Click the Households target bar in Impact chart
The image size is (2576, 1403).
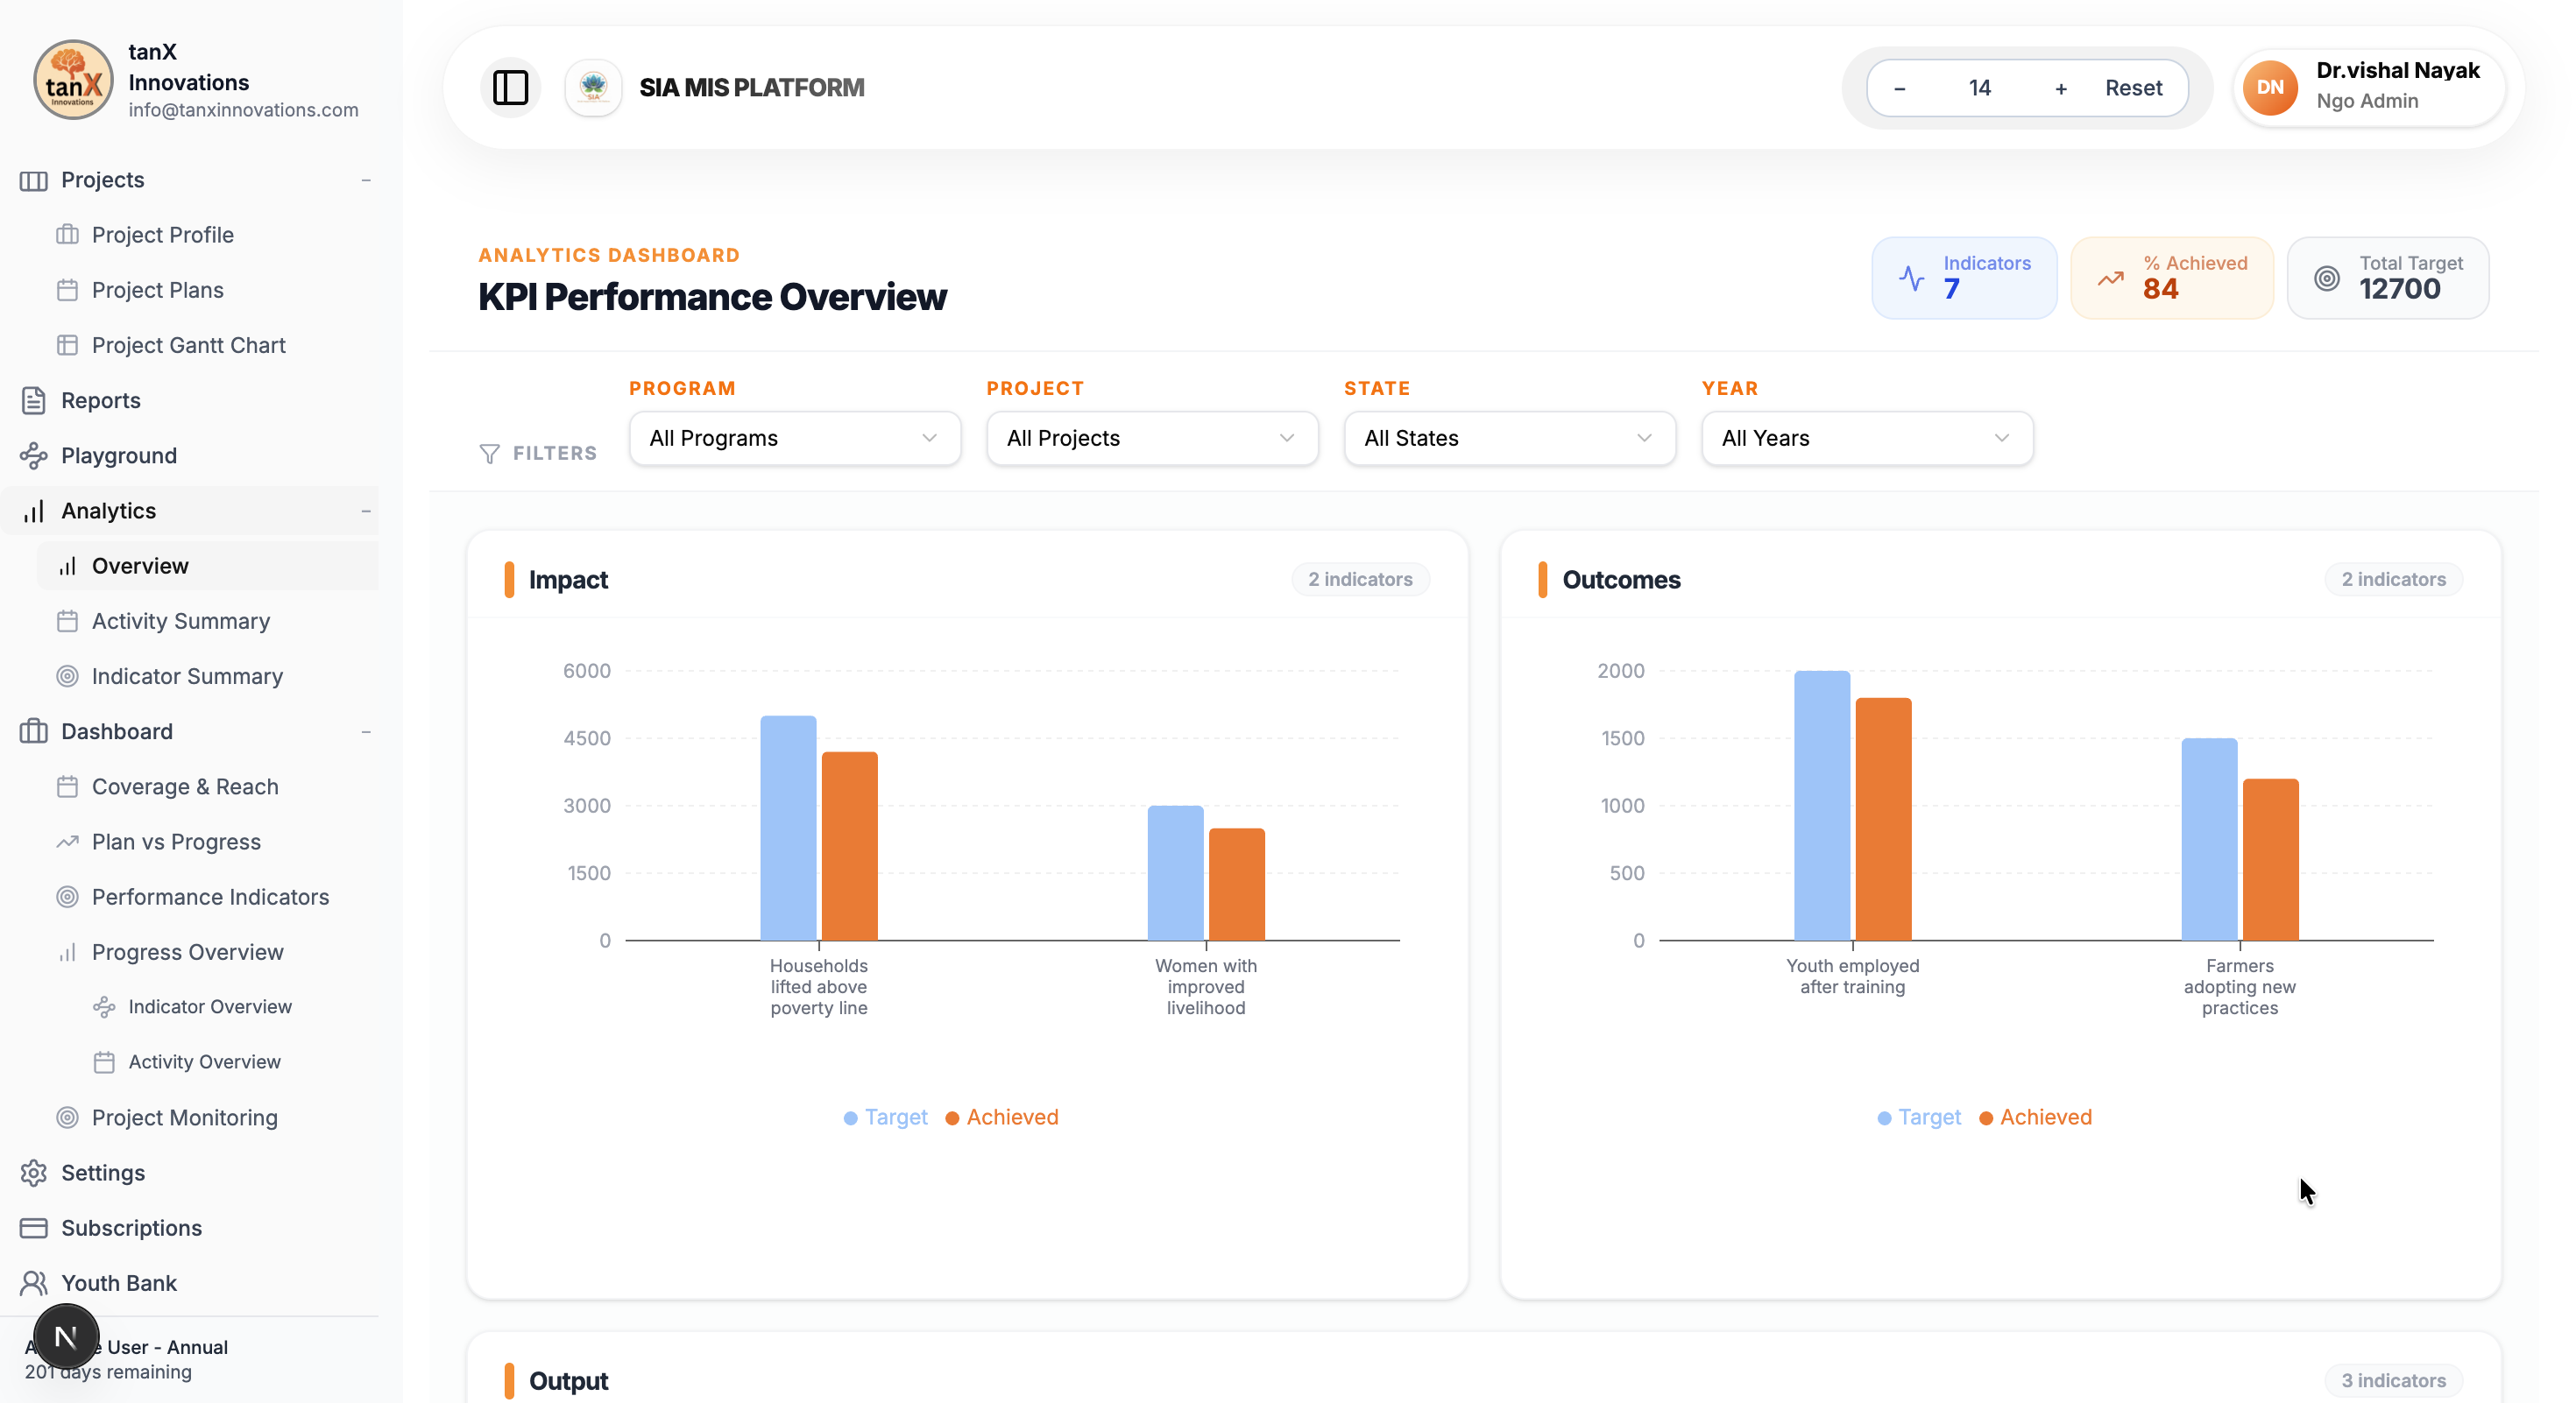pyautogui.click(x=788, y=828)
